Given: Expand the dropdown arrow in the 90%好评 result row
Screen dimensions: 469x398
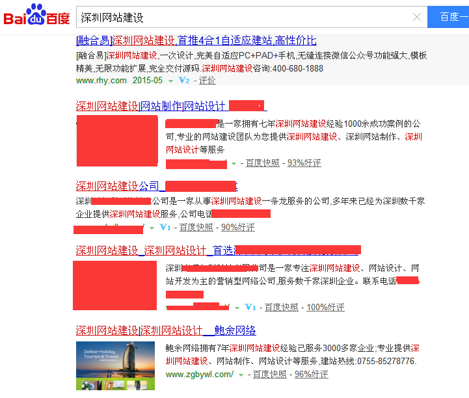Looking at the screenshot, I should point(152,228).
